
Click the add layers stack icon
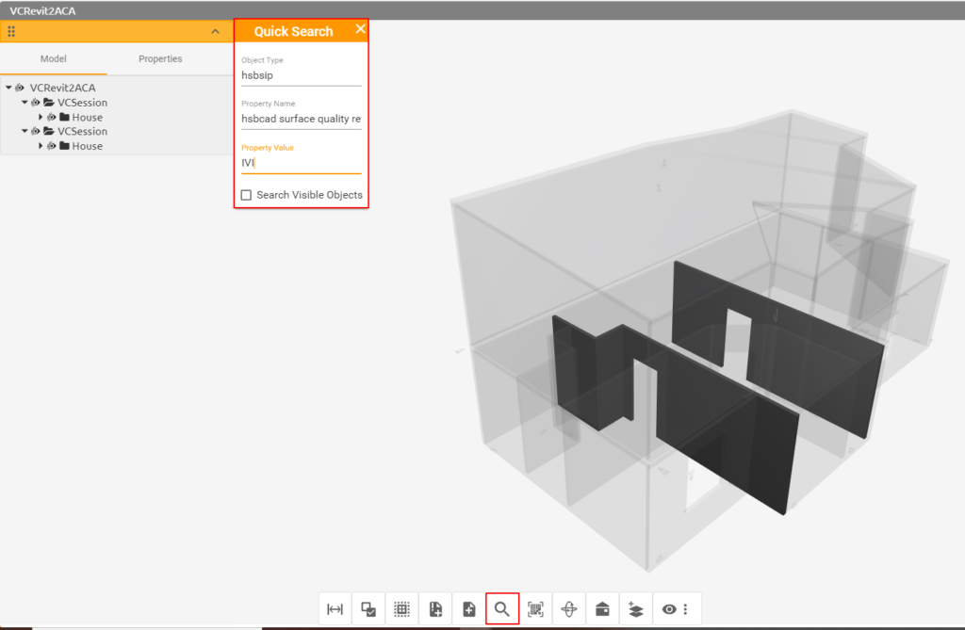[636, 609]
